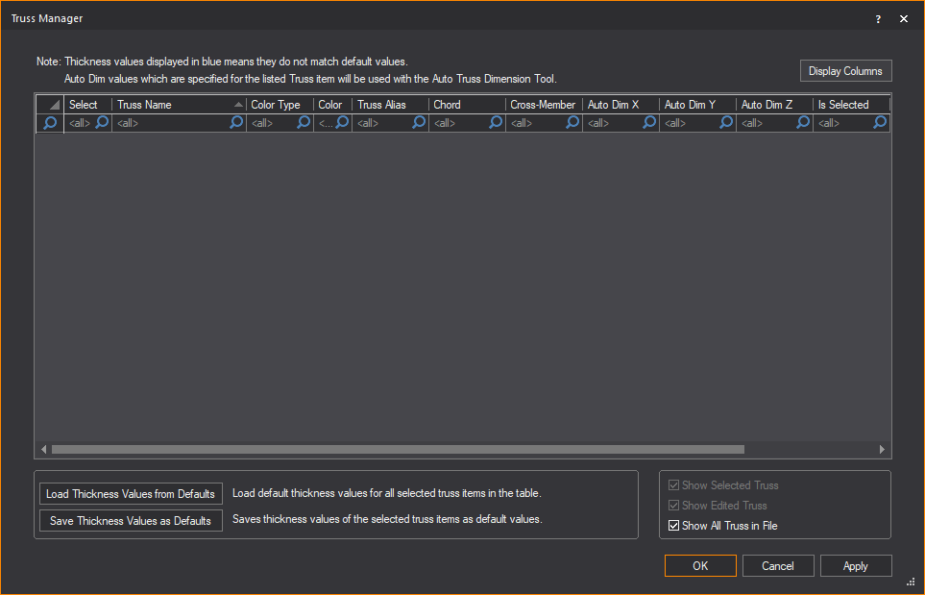This screenshot has width=925, height=595.
Task: Click the search icon in Truss Name filter
Action: (x=236, y=123)
